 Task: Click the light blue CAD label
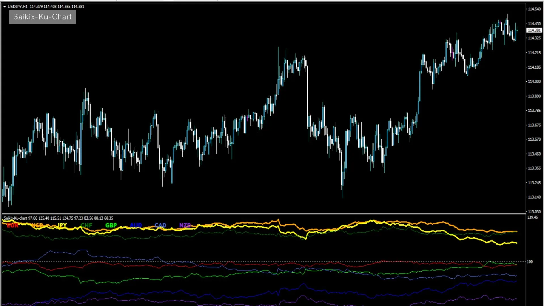coord(160,226)
